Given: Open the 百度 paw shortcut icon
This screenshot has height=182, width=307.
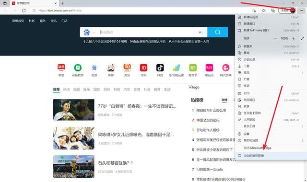Looking at the screenshot, I should [x=94, y=68].
